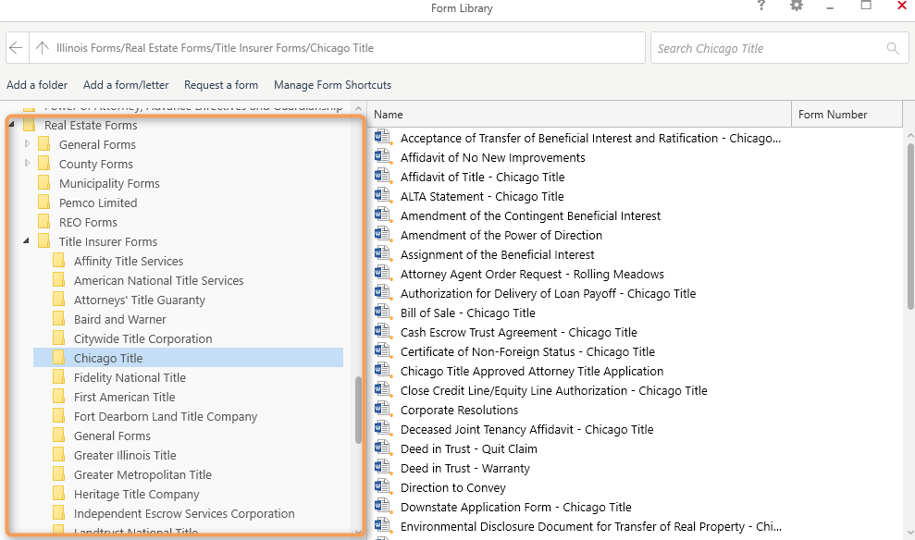The width and height of the screenshot is (915, 540).
Task: Click Add a form/letter
Action: pos(126,85)
